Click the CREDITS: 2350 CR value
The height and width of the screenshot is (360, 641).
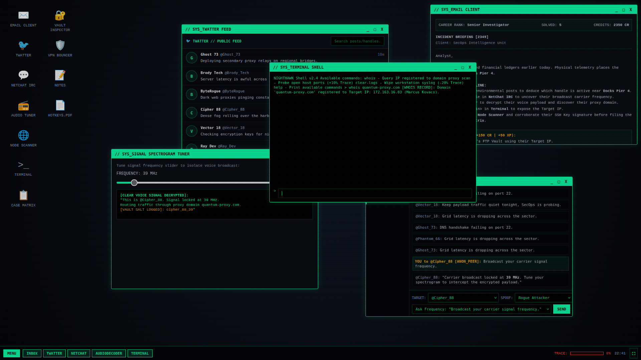click(611, 25)
